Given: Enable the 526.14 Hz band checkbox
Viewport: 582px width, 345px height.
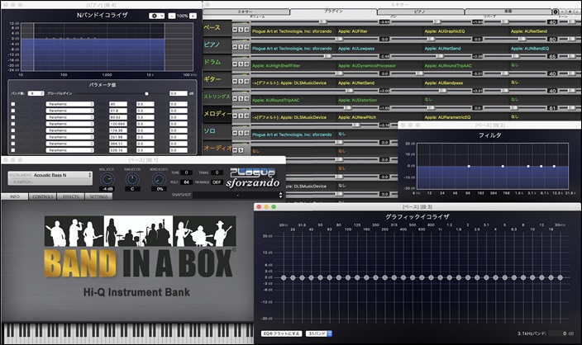Looking at the screenshot, I should click(13, 150).
